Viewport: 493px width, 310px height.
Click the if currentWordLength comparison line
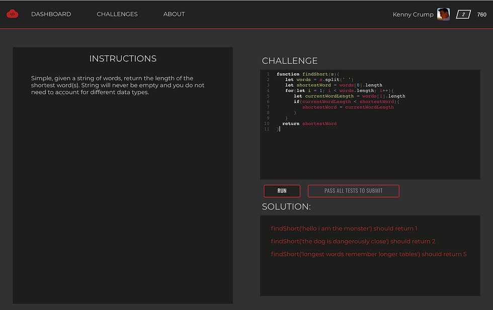coord(347,102)
